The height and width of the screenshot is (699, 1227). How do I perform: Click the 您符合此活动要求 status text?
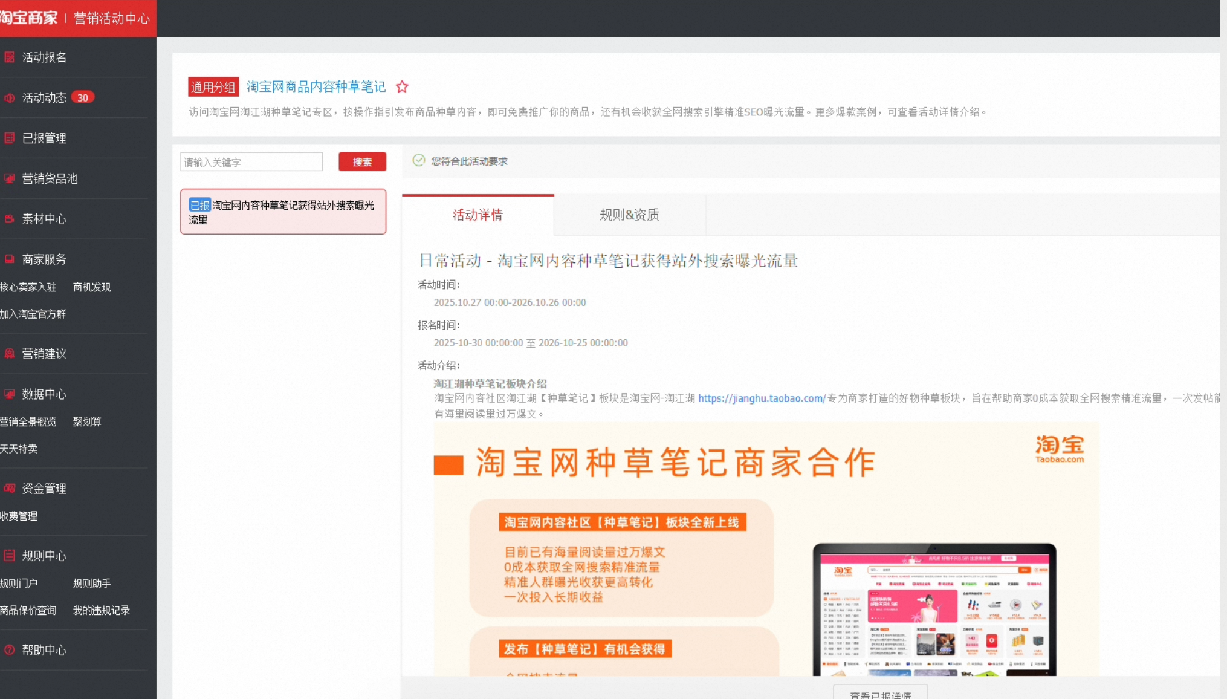coord(469,161)
